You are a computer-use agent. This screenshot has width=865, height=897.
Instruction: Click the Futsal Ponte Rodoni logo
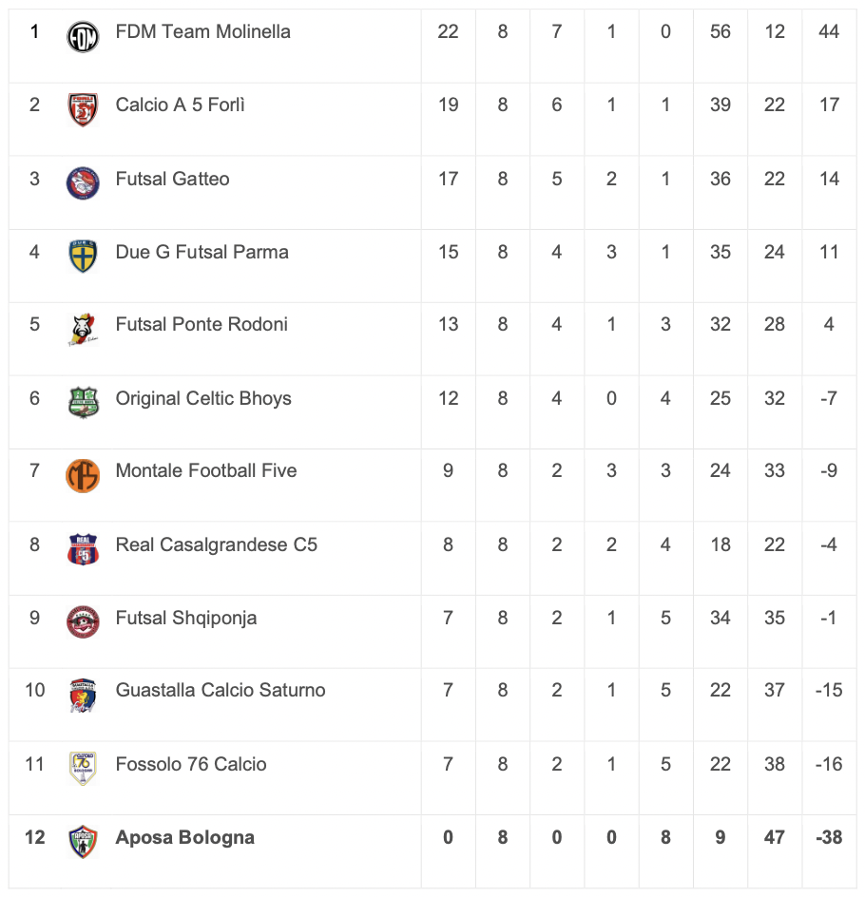point(84,329)
